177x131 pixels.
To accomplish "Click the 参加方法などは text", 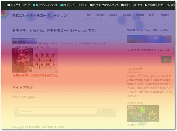I will [135, 103].
